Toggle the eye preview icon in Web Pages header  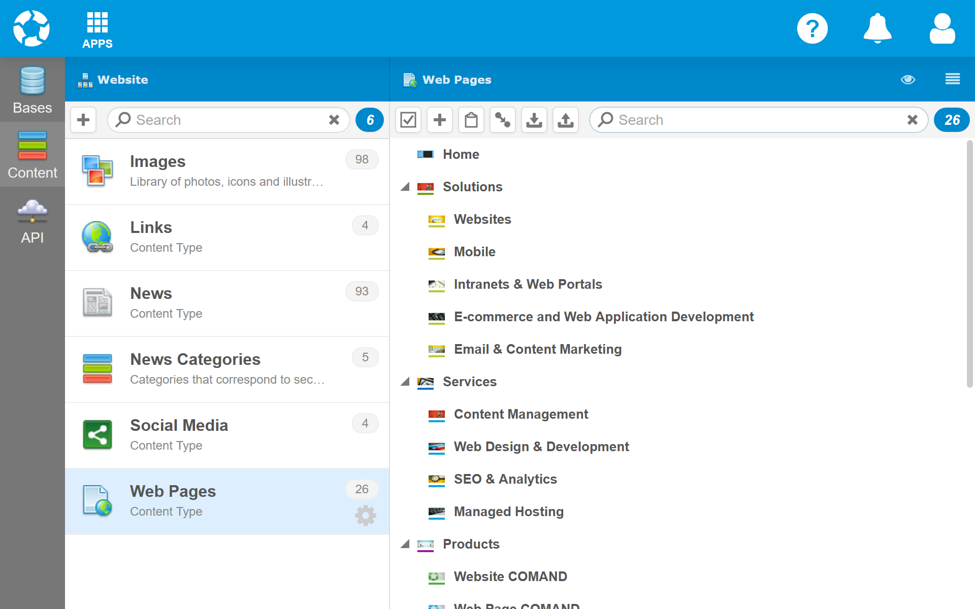click(908, 80)
